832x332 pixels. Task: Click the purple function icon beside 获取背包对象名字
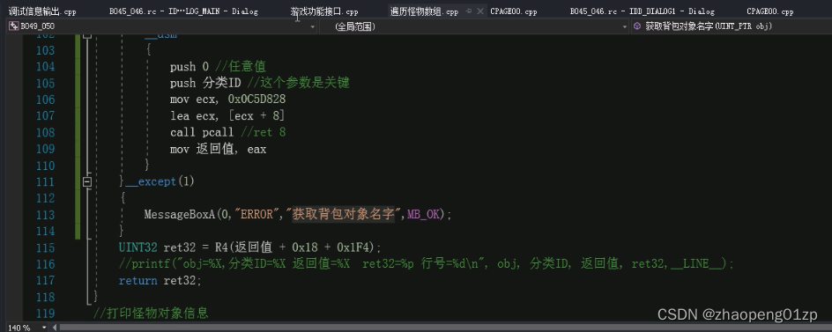click(637, 26)
